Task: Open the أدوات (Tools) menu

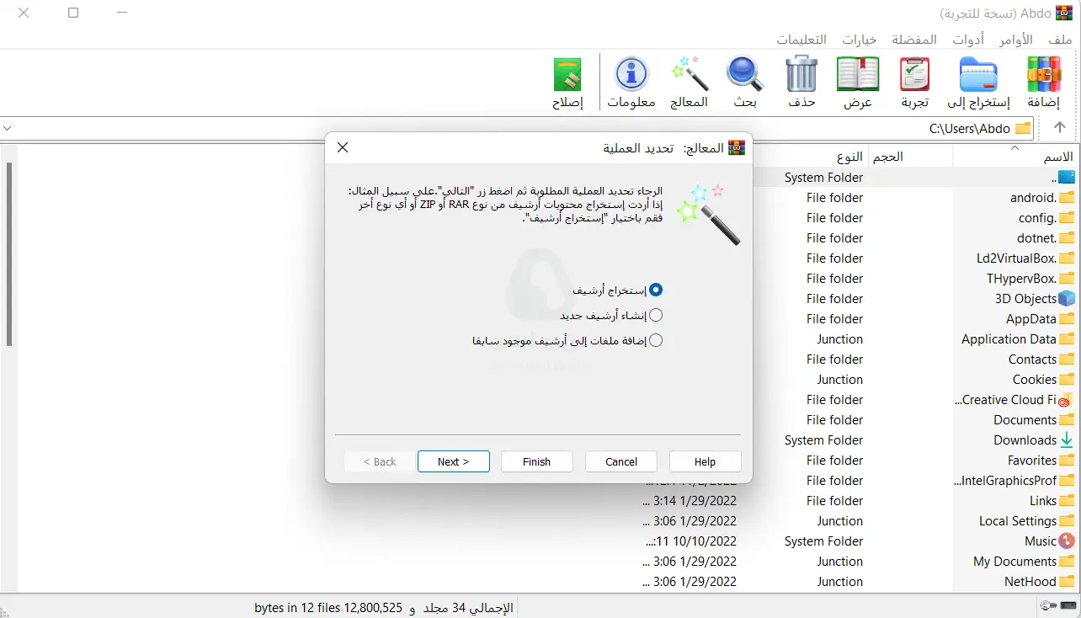Action: pyautogui.click(x=968, y=39)
